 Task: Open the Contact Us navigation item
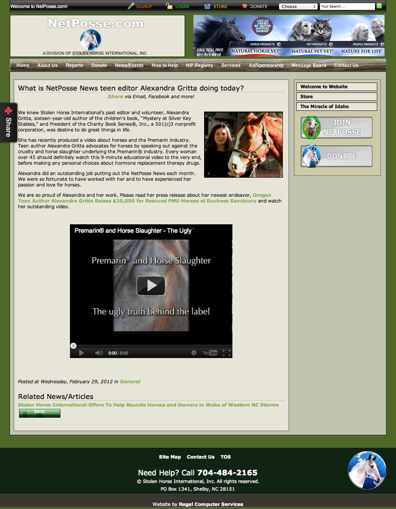pos(346,65)
